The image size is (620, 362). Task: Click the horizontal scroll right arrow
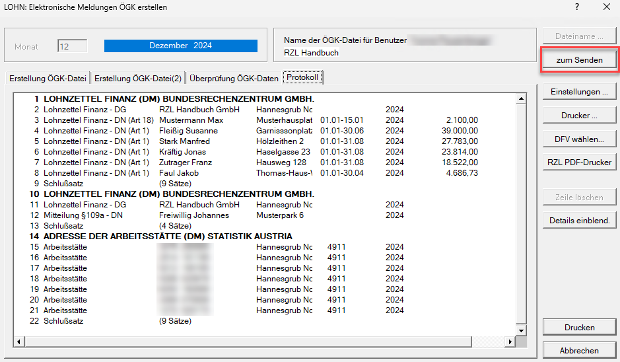click(x=509, y=341)
